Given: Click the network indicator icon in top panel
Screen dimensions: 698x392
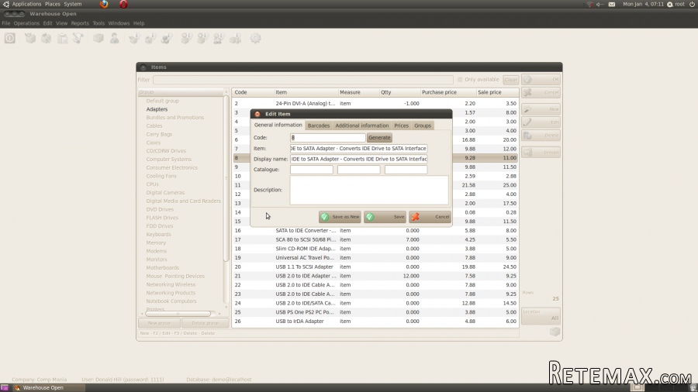Looking at the screenshot, I should pos(589,4).
